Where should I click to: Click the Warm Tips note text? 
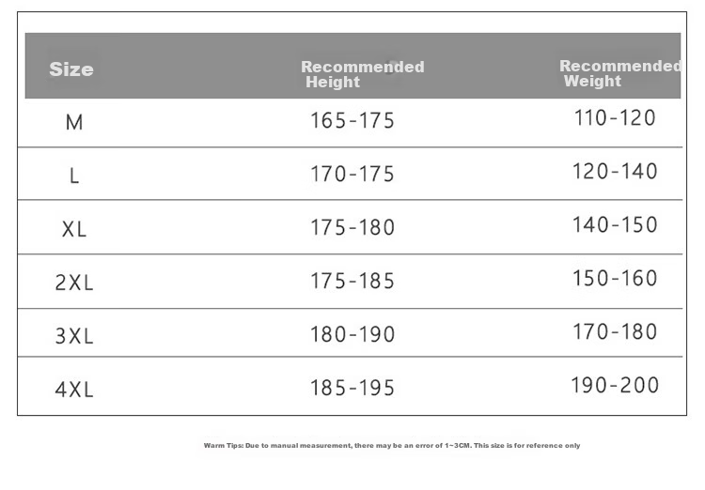point(392,446)
